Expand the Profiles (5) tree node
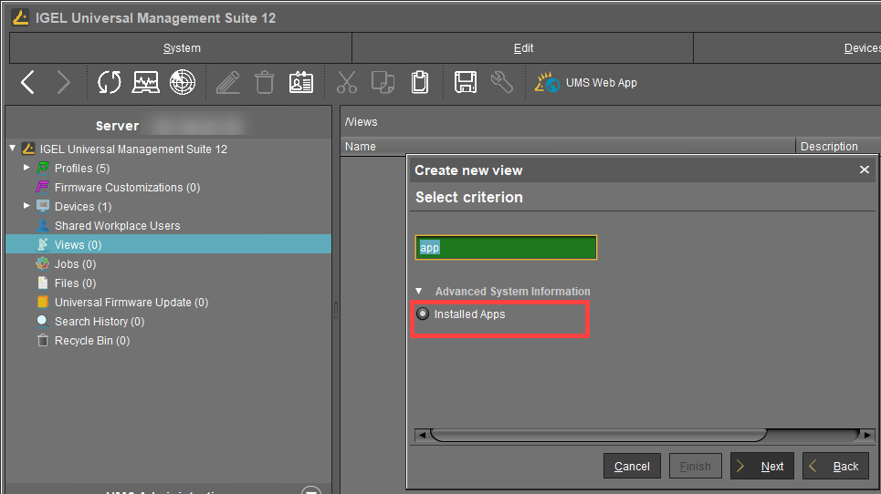 pos(26,169)
